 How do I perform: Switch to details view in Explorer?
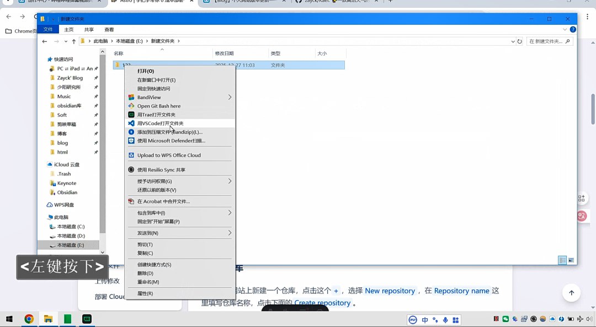tap(562, 260)
